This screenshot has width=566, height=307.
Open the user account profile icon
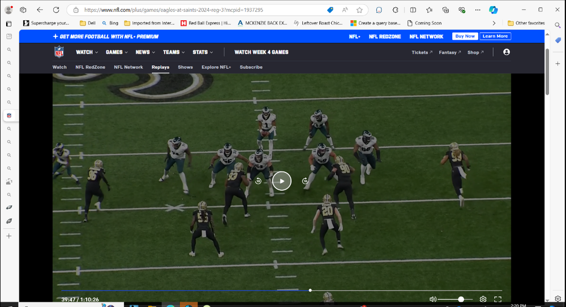point(506,52)
